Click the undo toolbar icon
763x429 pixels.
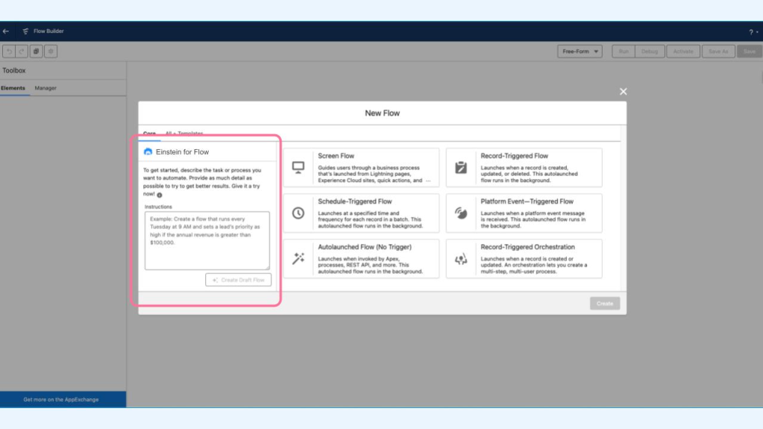(9, 51)
